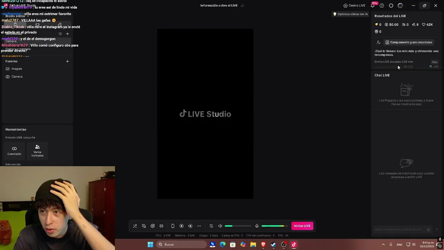Click the Chat LIVE header
Image resolution: width=444 pixels, height=250 pixels.
(x=382, y=75)
